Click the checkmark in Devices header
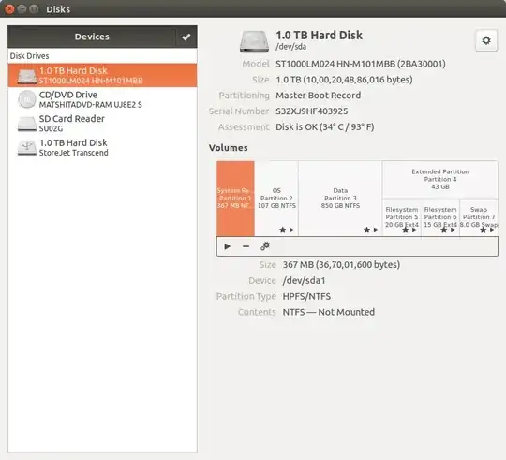 click(x=186, y=37)
